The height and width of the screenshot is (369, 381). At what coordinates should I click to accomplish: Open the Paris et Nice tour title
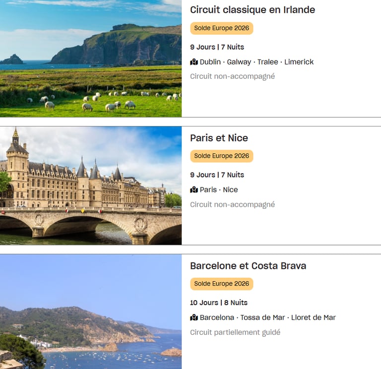[219, 138]
